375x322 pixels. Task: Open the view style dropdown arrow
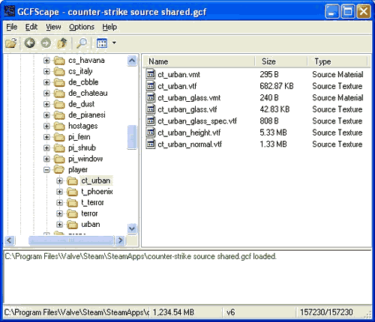pyautogui.click(x=114, y=43)
